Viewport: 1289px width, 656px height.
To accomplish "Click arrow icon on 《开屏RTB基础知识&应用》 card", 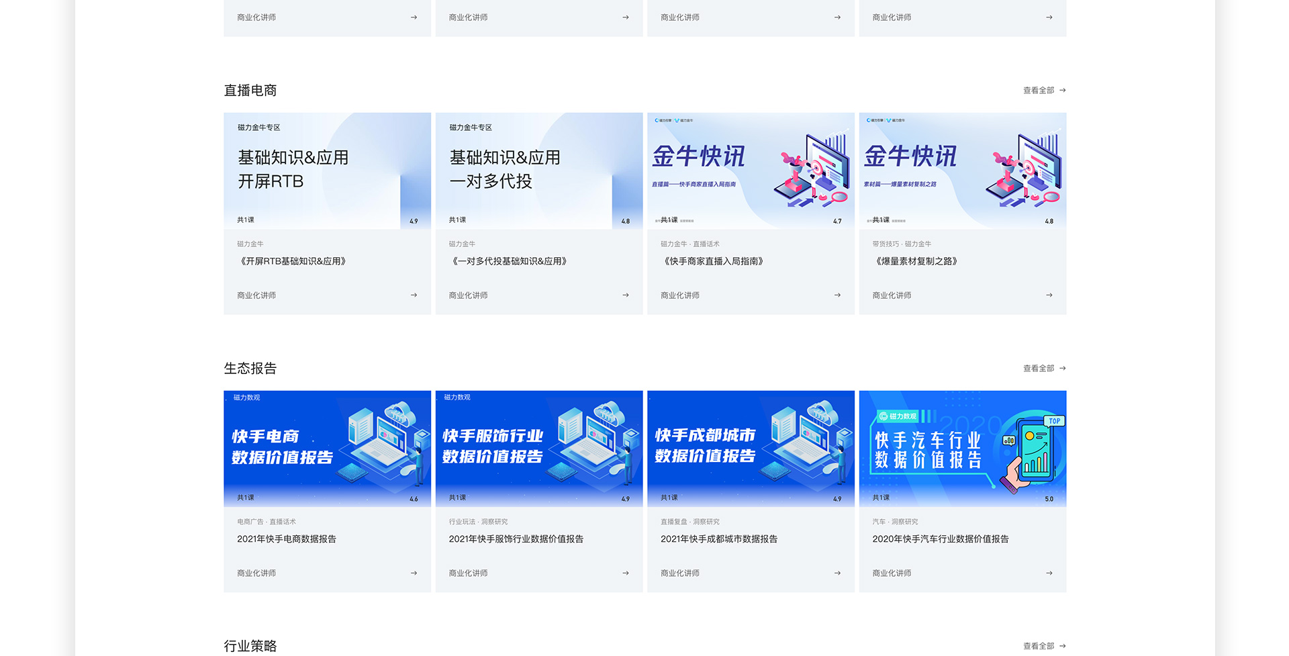I will pos(414,295).
